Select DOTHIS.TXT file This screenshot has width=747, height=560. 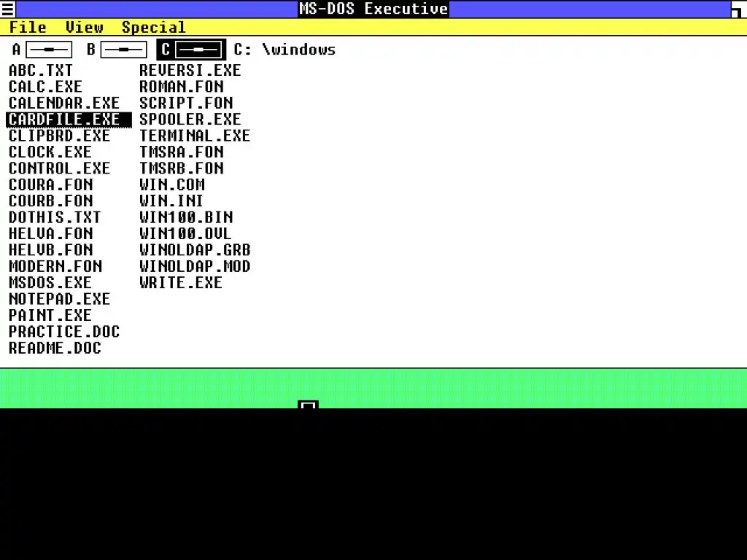pos(55,217)
